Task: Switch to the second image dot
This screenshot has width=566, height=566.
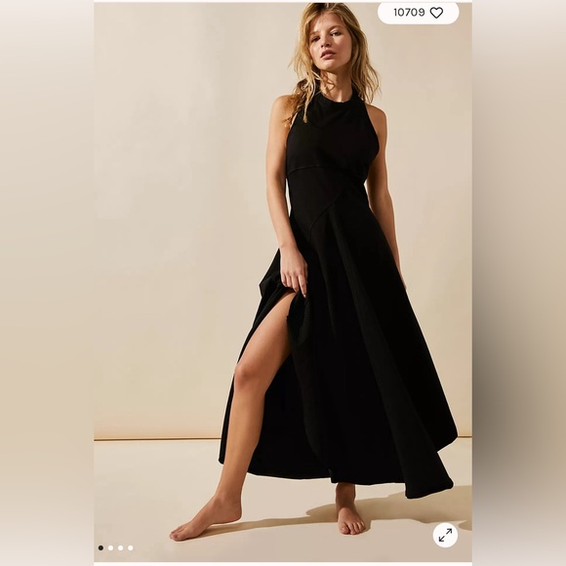Action: coord(111,548)
